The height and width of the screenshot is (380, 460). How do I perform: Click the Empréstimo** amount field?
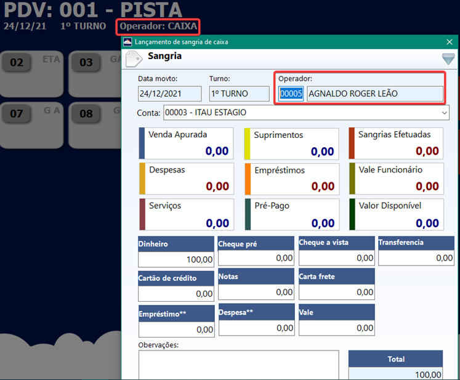tap(177, 329)
